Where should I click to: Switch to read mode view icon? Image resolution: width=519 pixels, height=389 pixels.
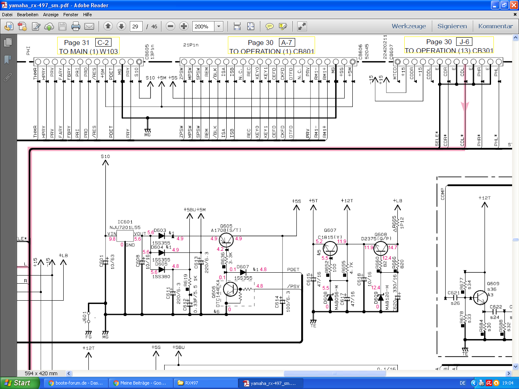[x=302, y=26]
